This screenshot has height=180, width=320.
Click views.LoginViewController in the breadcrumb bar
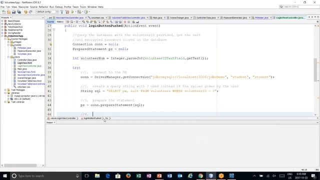pos(63,118)
